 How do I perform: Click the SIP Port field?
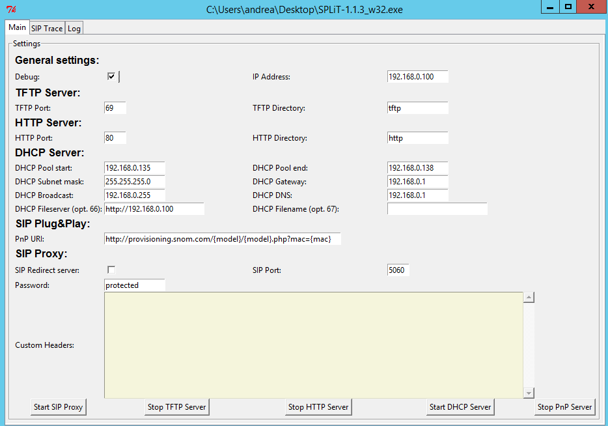[398, 270]
